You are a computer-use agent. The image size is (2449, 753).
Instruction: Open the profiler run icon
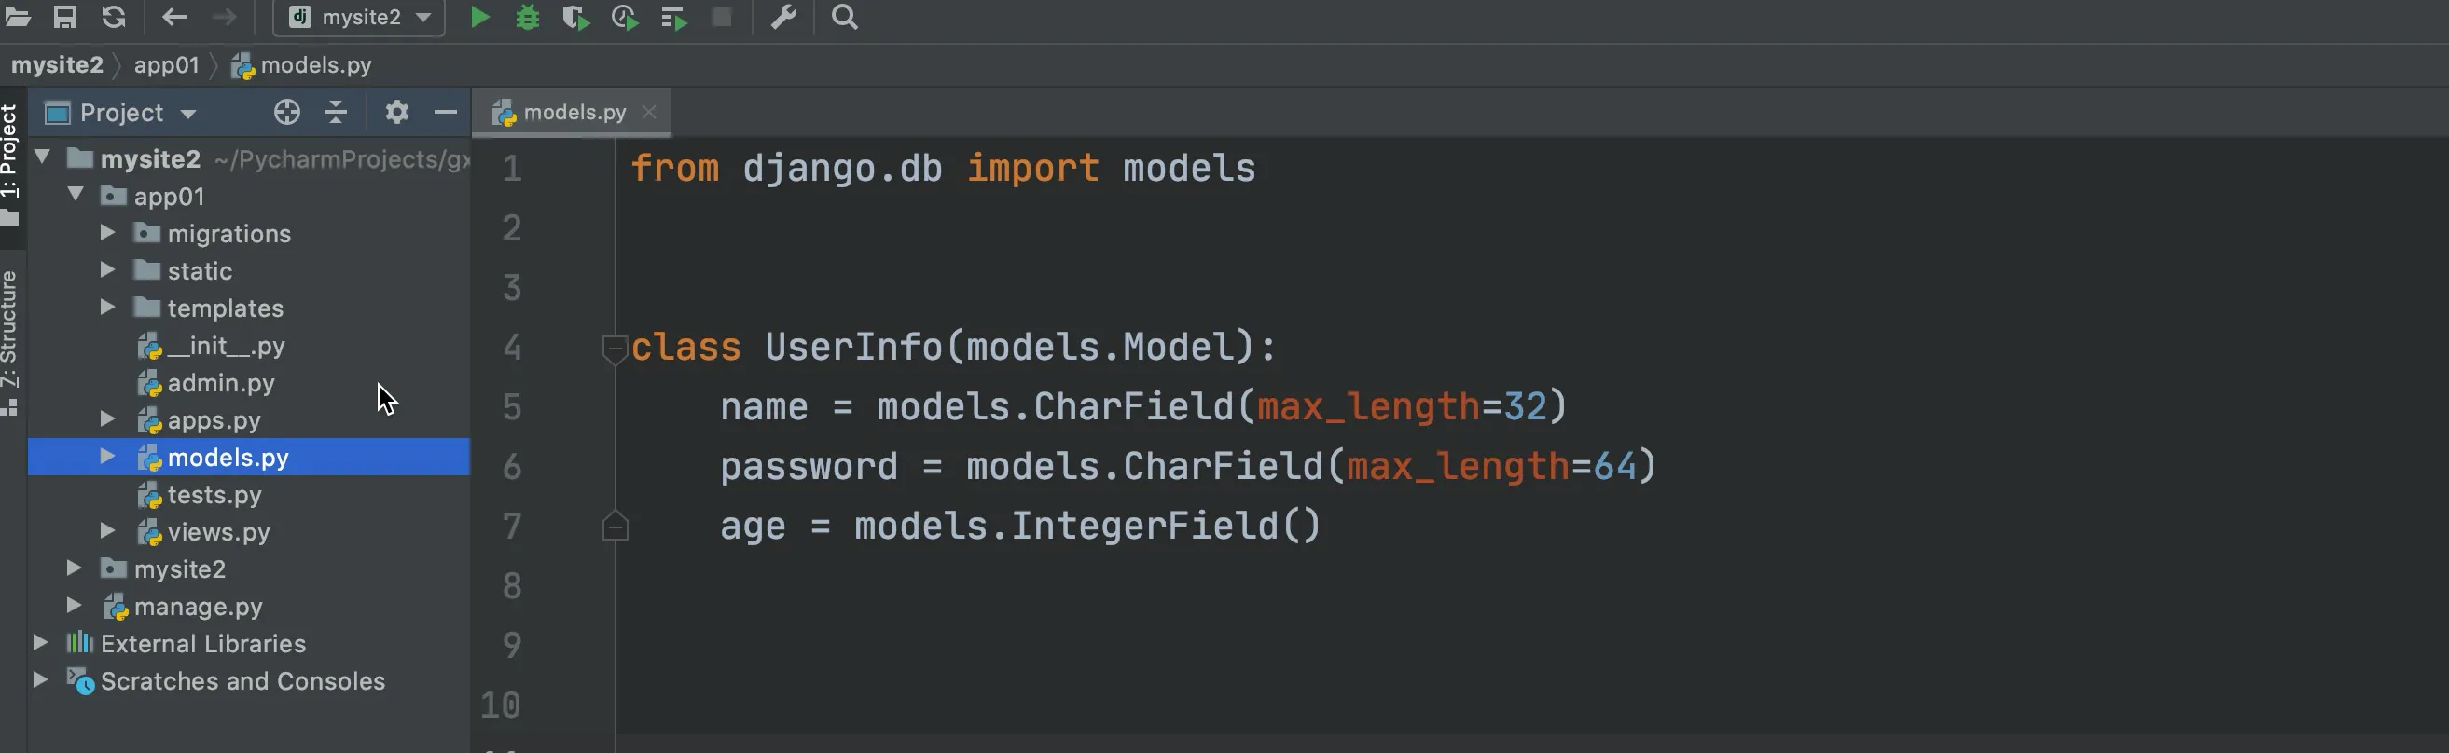(x=625, y=17)
